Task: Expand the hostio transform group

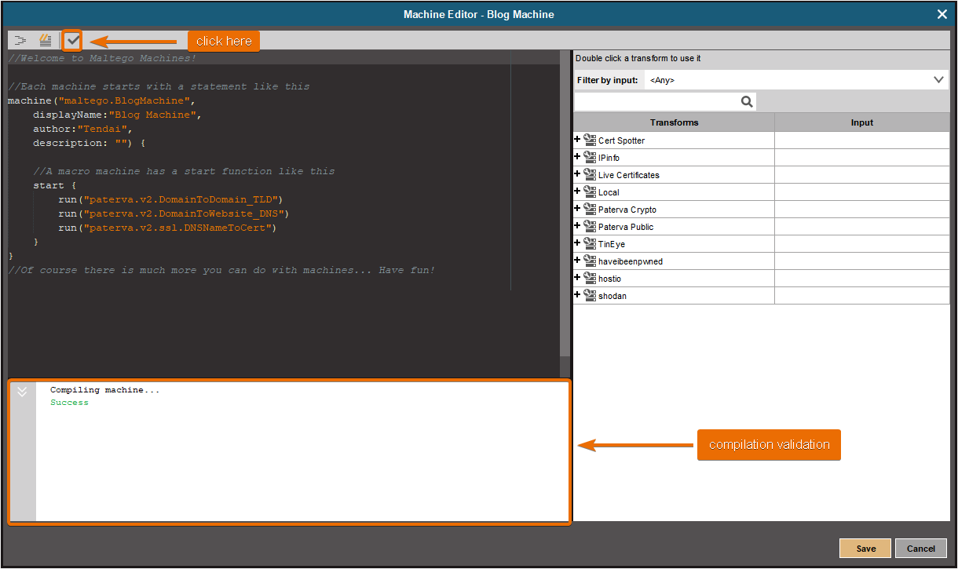Action: [x=578, y=278]
